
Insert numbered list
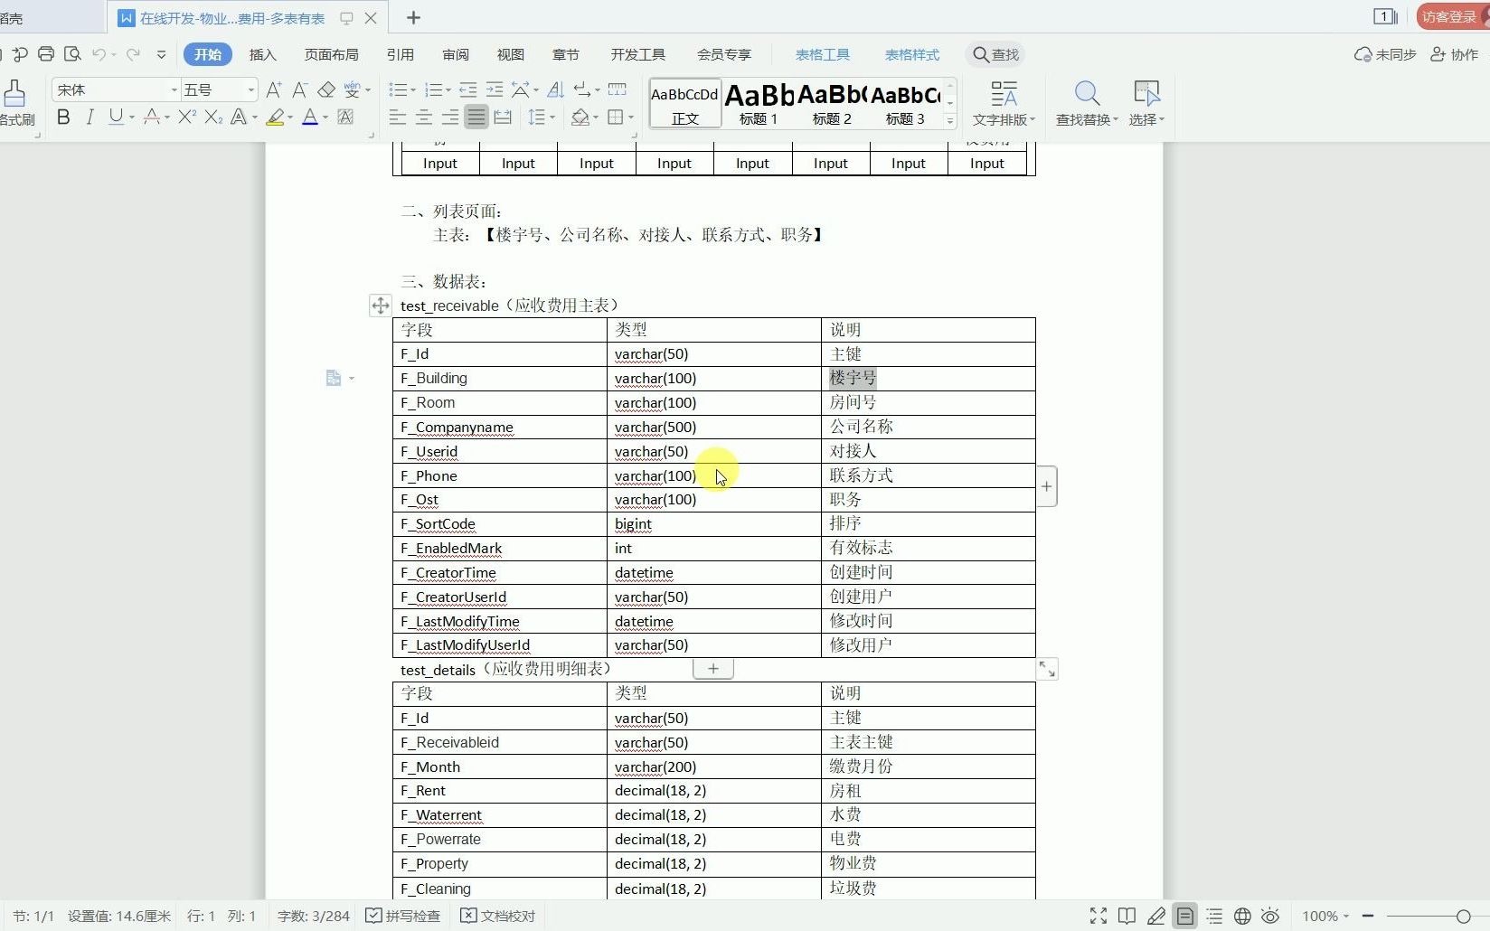pyautogui.click(x=433, y=89)
